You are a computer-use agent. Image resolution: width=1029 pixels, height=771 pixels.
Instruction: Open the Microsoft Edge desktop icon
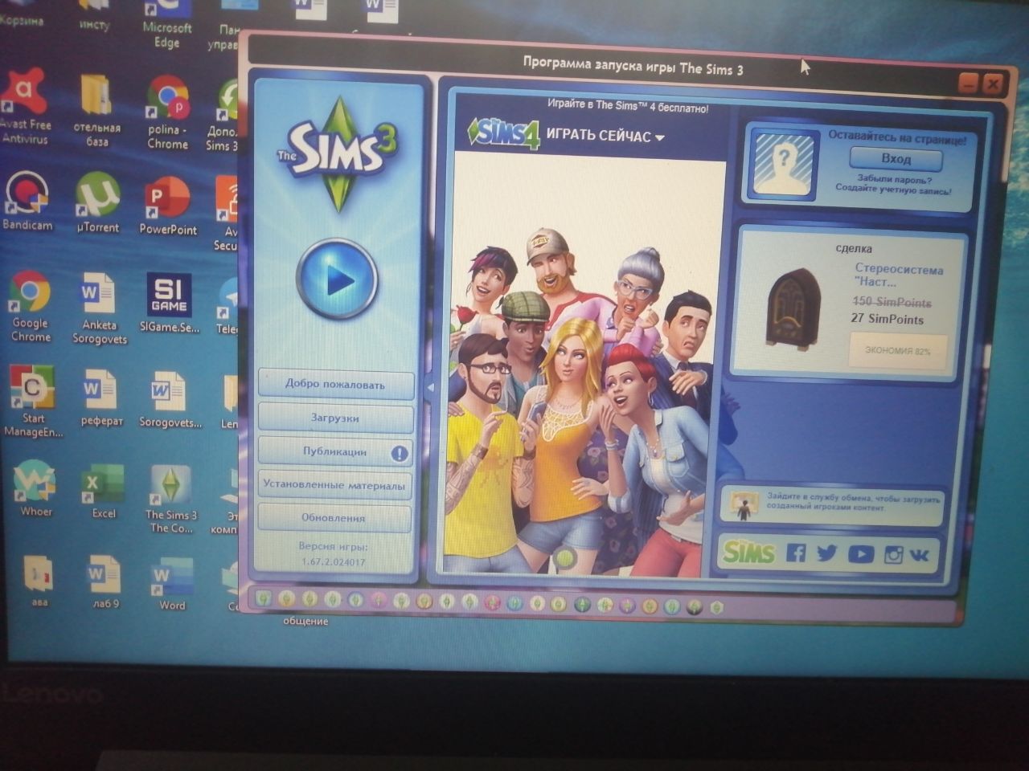click(x=167, y=24)
